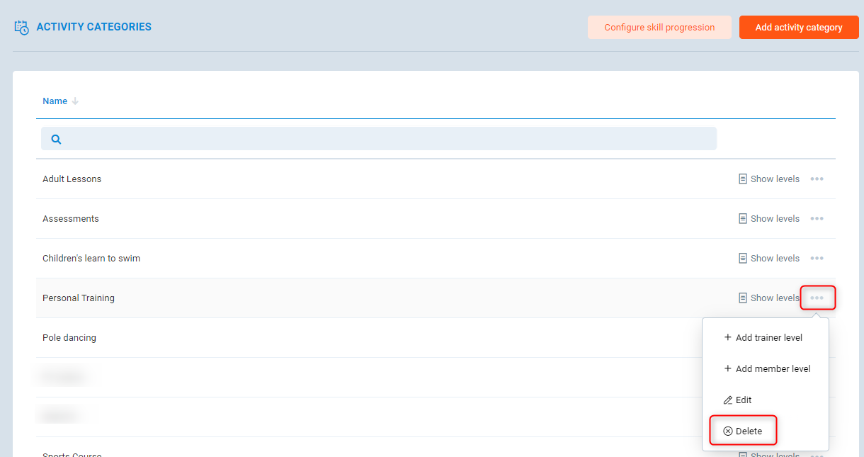Sort the list by Name header
The image size is (864, 457).
pos(55,101)
